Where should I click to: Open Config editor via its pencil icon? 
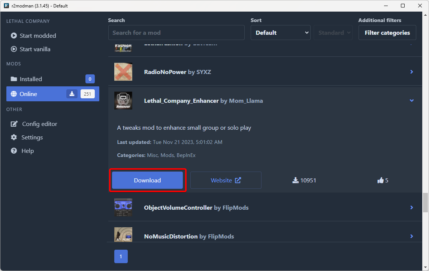pyautogui.click(x=14, y=124)
